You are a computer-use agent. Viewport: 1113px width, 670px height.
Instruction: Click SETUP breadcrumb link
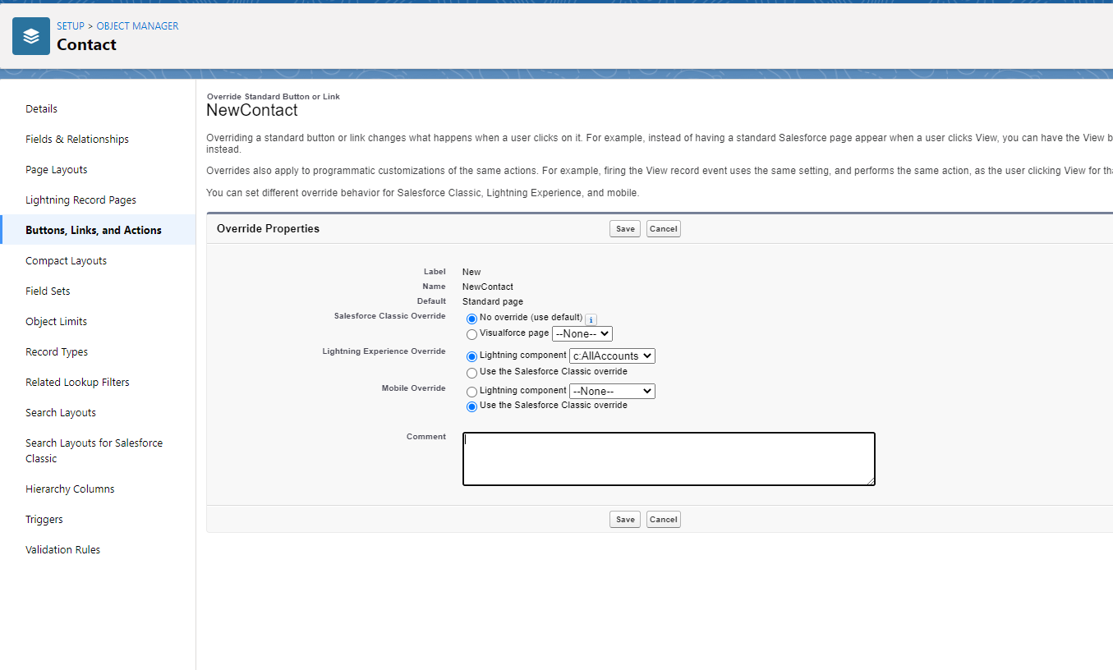(x=71, y=26)
